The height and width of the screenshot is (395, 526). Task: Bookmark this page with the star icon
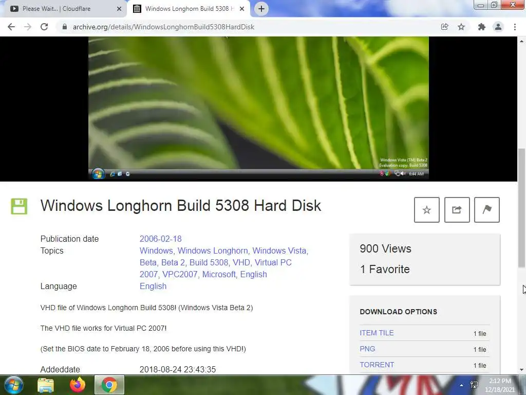point(461,27)
